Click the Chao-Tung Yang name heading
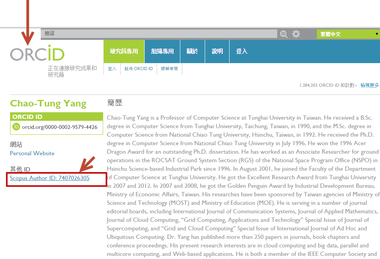Image resolution: width=380 pixels, height=259 pixels. [x=48, y=104]
